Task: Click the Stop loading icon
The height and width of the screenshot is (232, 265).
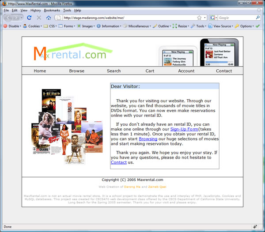Action: coord(39,18)
